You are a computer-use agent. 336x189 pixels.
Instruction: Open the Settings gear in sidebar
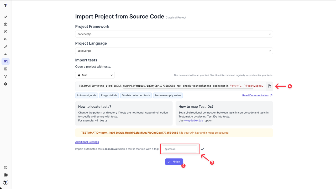6,84
